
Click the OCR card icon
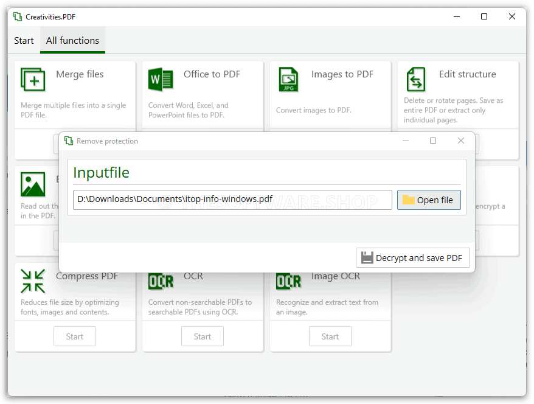pyautogui.click(x=161, y=282)
